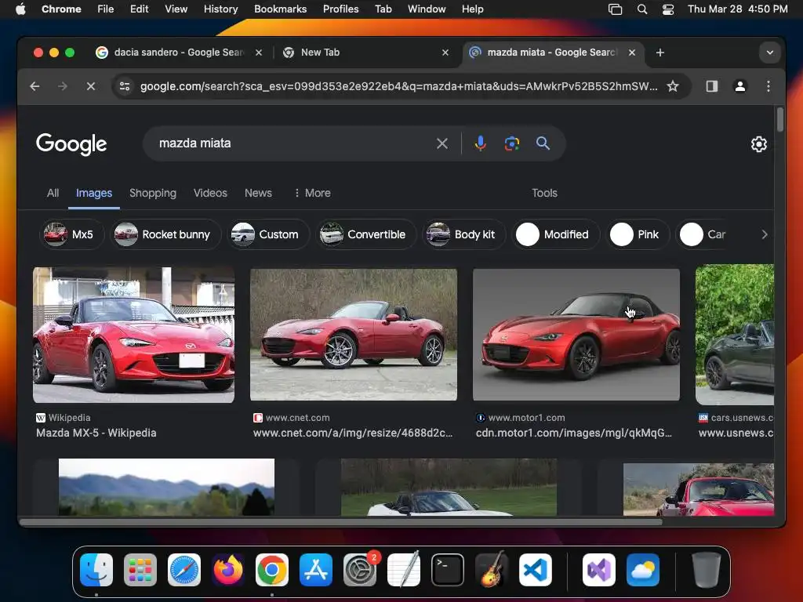The height and width of the screenshot is (602, 803).
Task: Apply the Custom filter chip
Action: [x=268, y=234]
